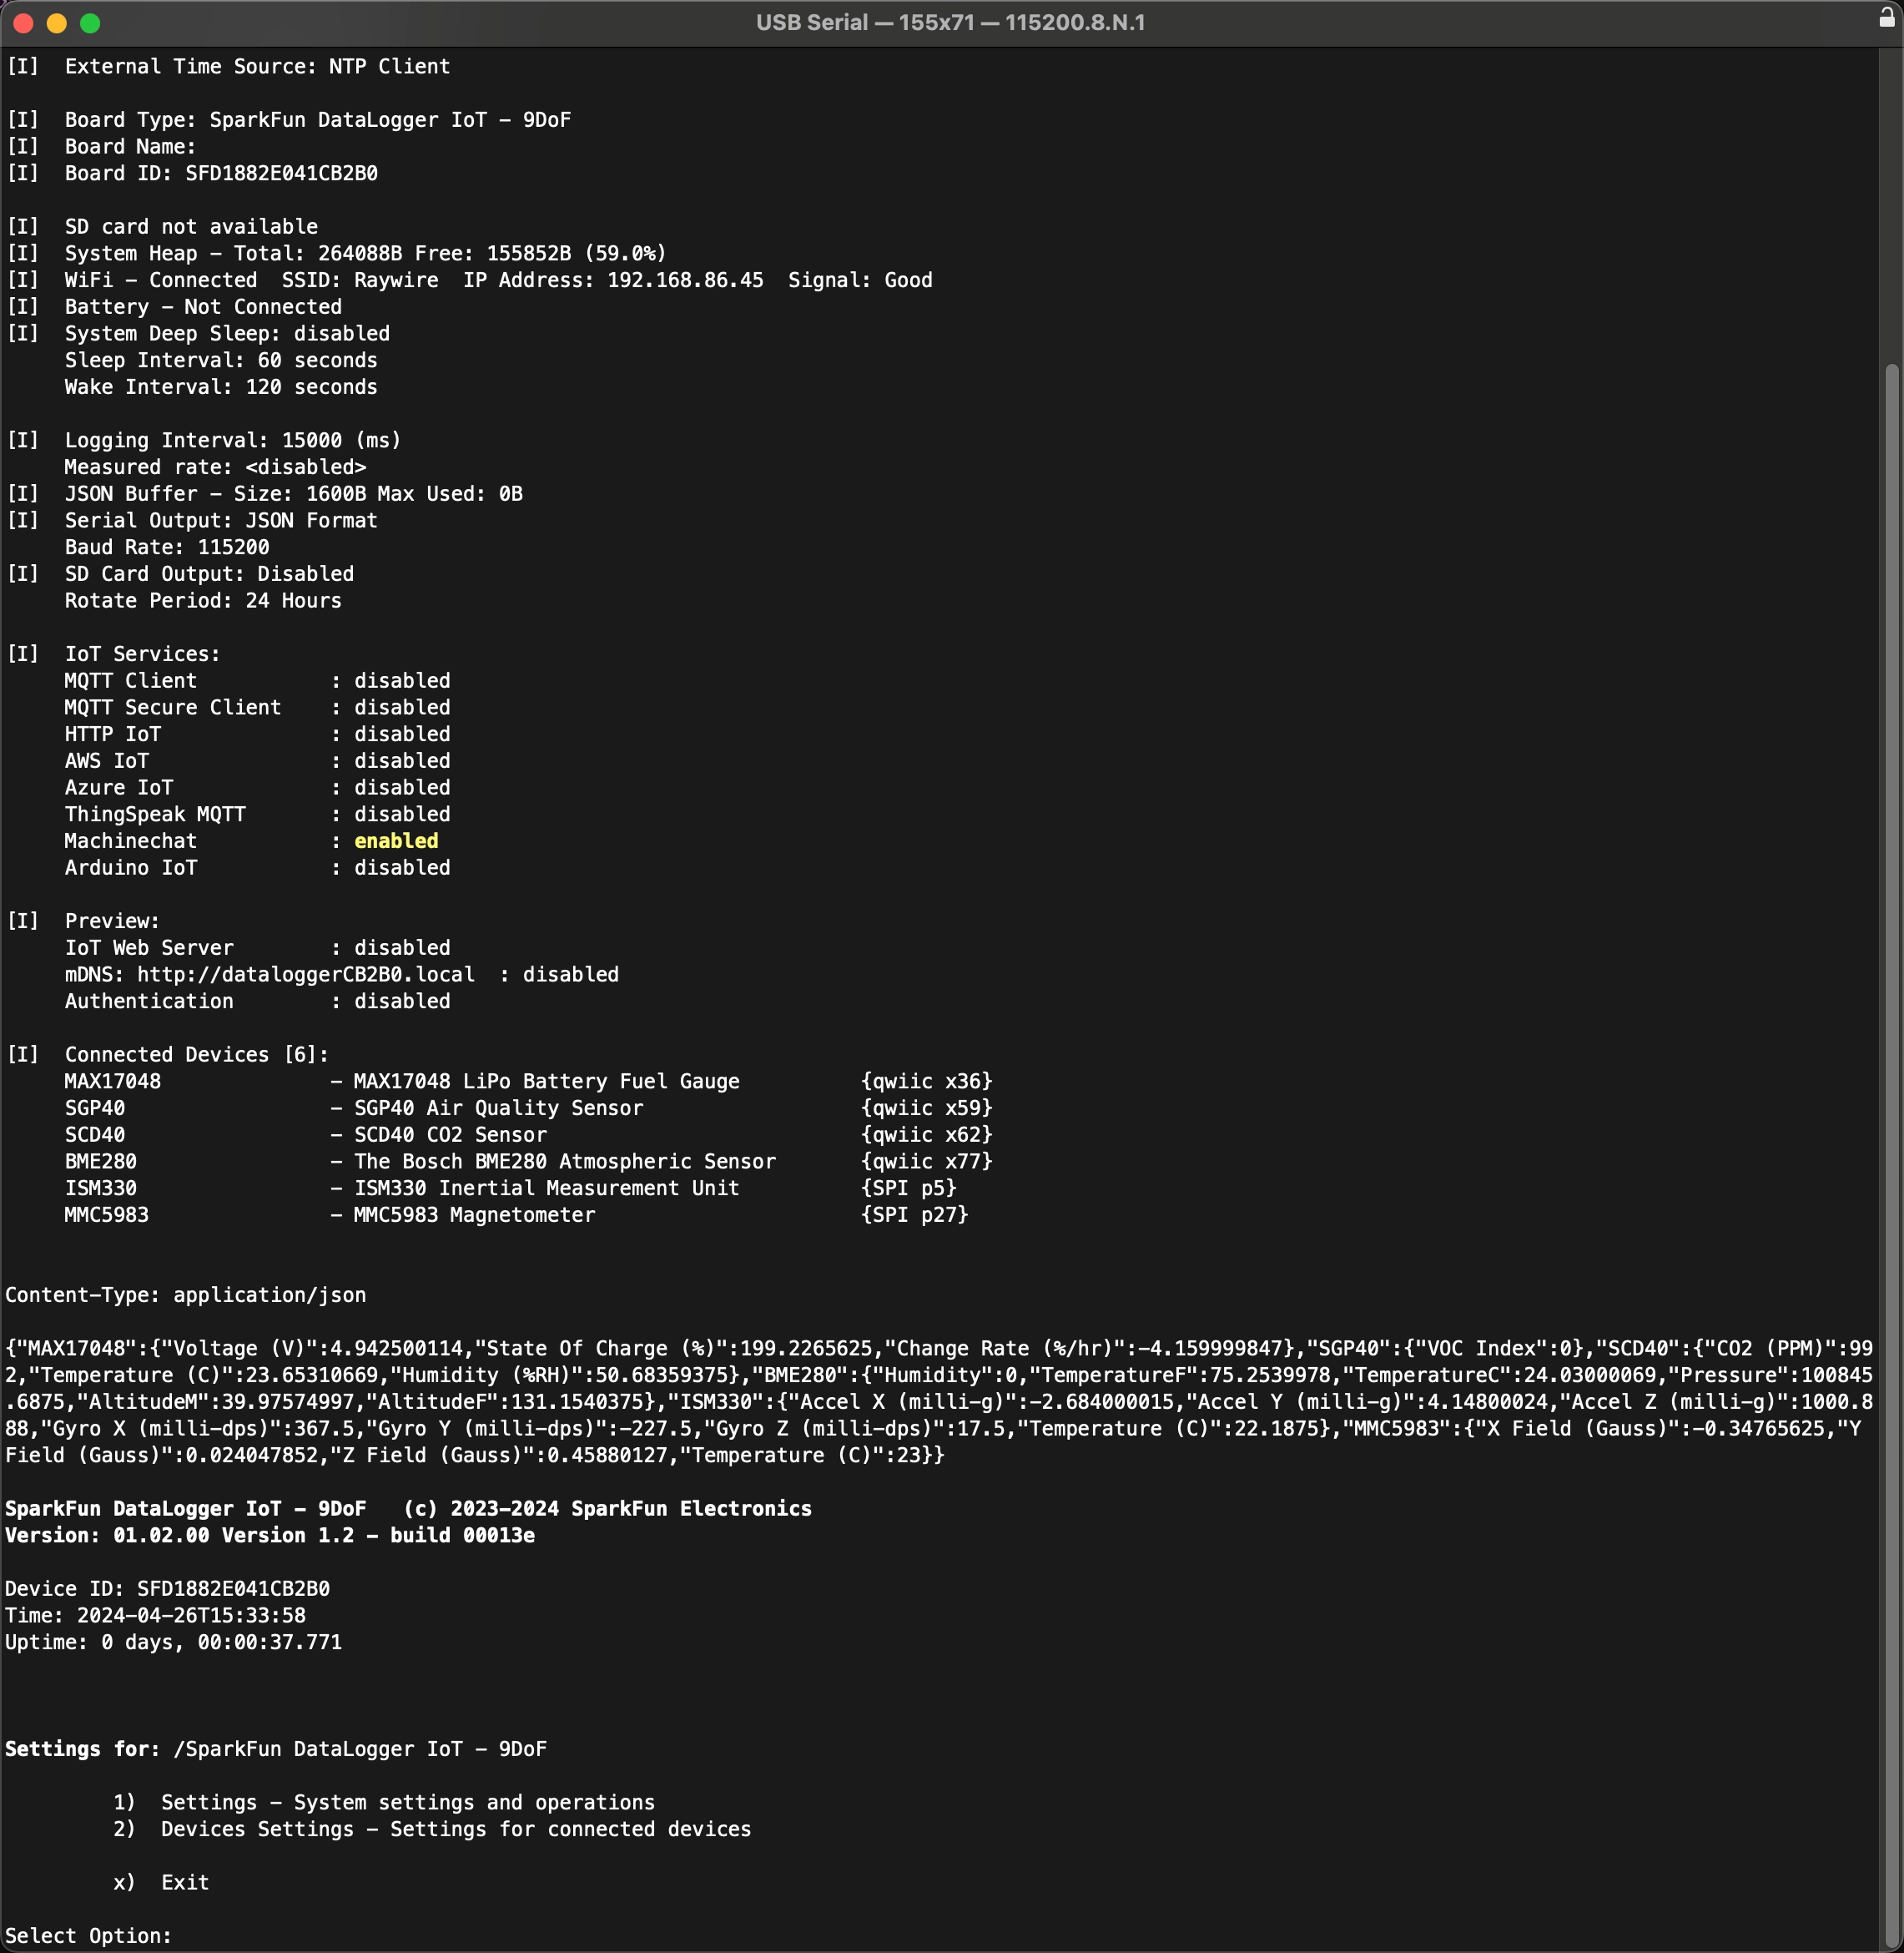Click 'Rotate Period: 24 Hours' line
The image size is (1904, 1953).
click(x=203, y=600)
